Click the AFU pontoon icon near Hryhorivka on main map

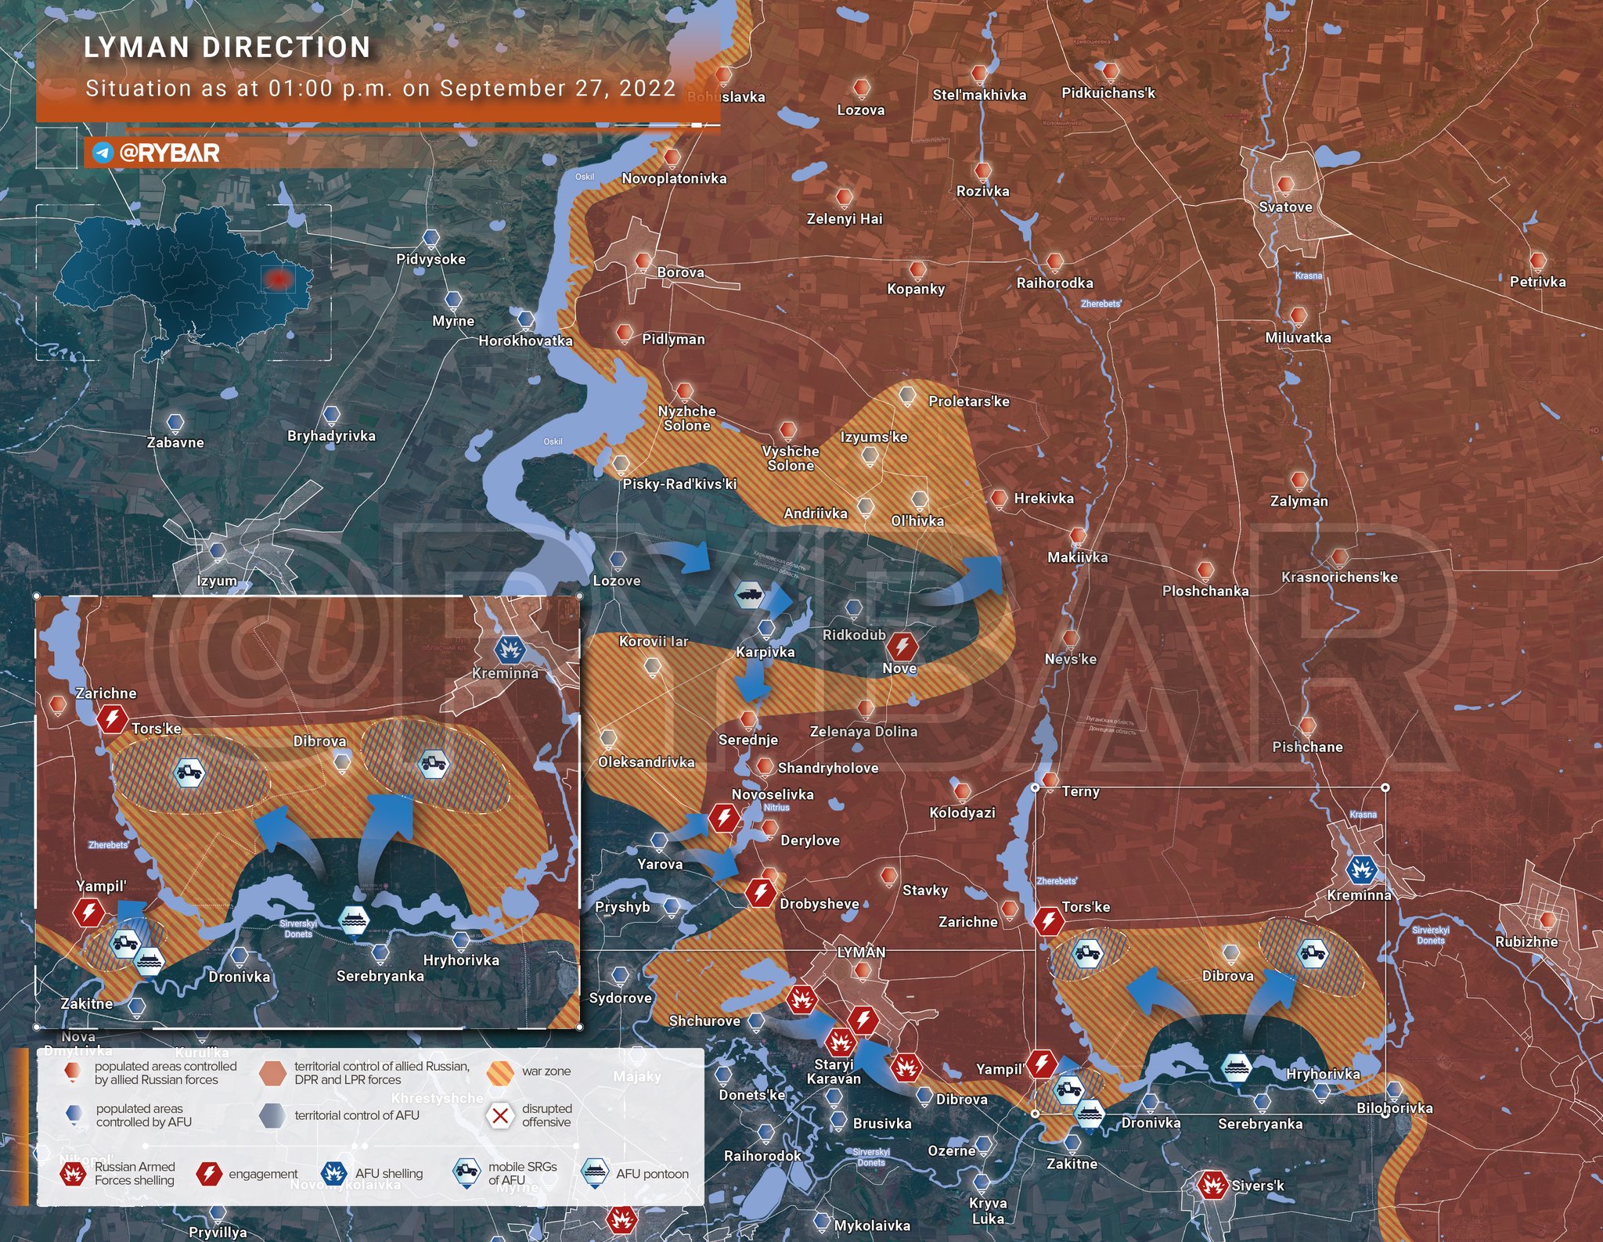tap(1236, 1067)
